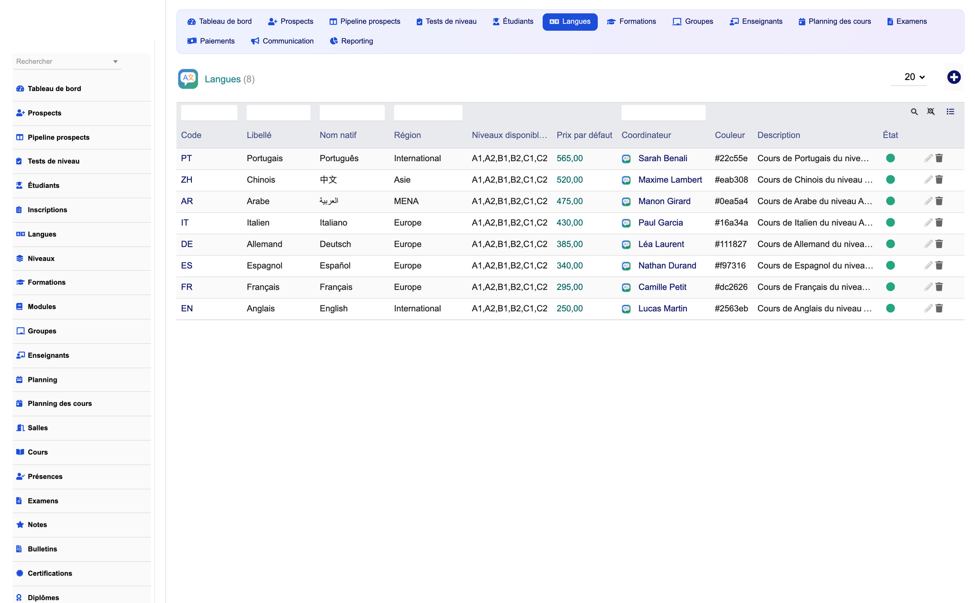This screenshot has width=975, height=603.
Task: Delete the Portugais row with trash icon
Action: click(x=939, y=158)
